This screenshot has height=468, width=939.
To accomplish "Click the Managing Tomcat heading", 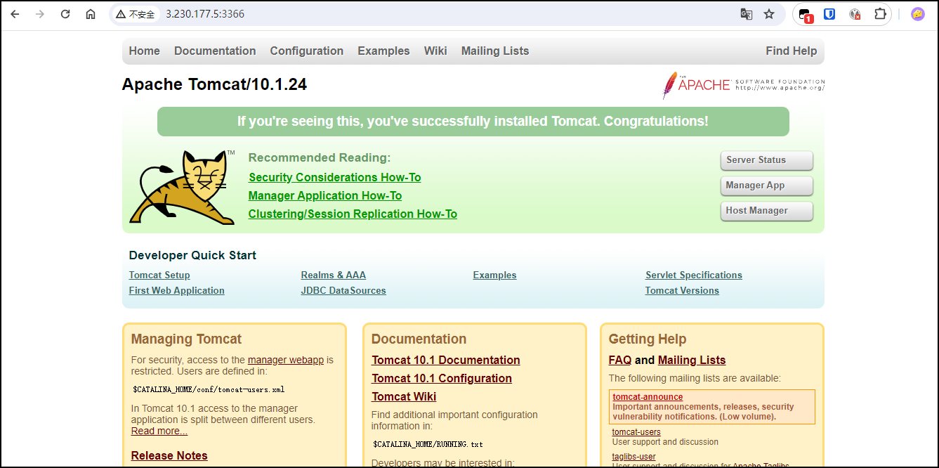I will (x=186, y=339).
